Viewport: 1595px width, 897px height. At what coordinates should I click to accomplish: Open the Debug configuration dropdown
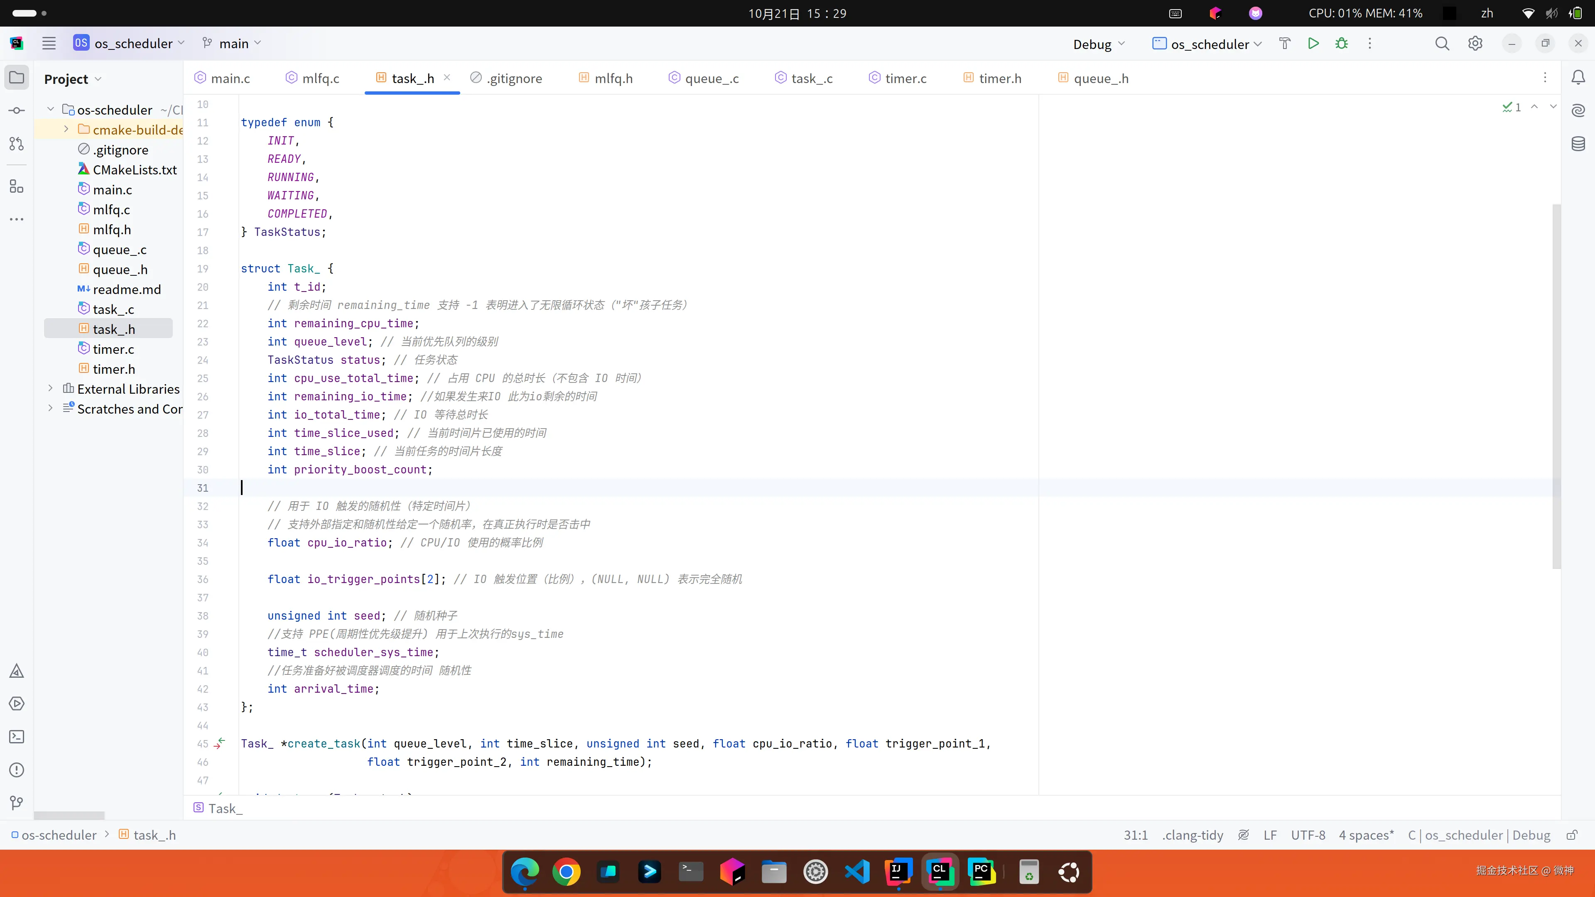(x=1098, y=44)
